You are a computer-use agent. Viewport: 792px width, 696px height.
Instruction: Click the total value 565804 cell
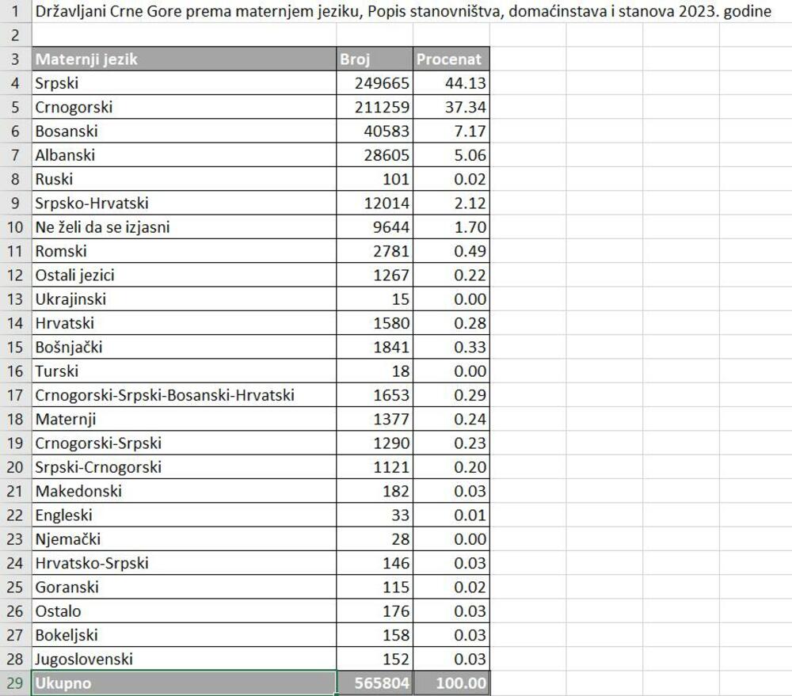tap(374, 683)
